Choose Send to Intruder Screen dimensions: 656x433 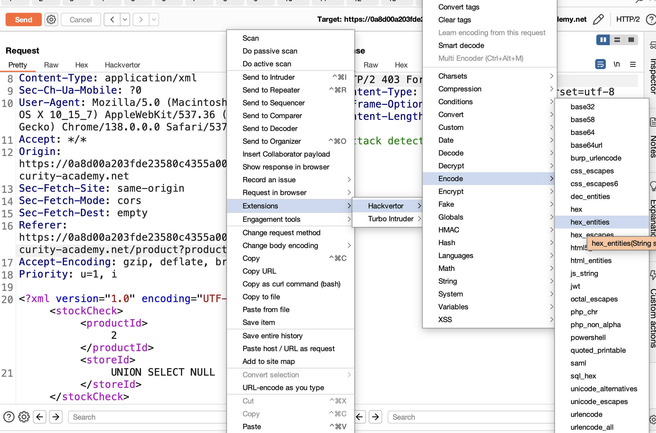click(291, 77)
